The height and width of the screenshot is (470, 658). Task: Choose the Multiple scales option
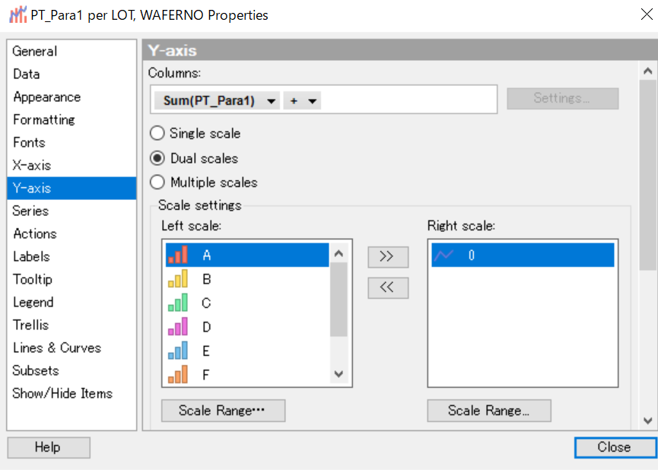coord(157,183)
